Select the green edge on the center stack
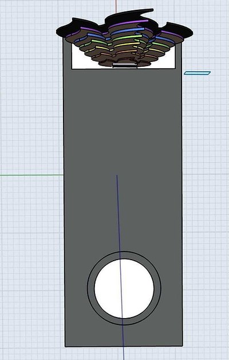The height and width of the screenshot is (360, 229). pos(127,37)
